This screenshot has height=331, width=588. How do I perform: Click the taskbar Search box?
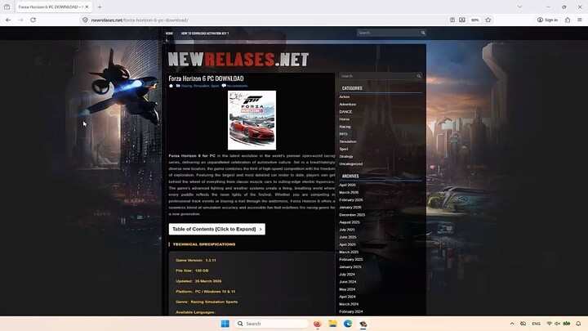coord(271,324)
